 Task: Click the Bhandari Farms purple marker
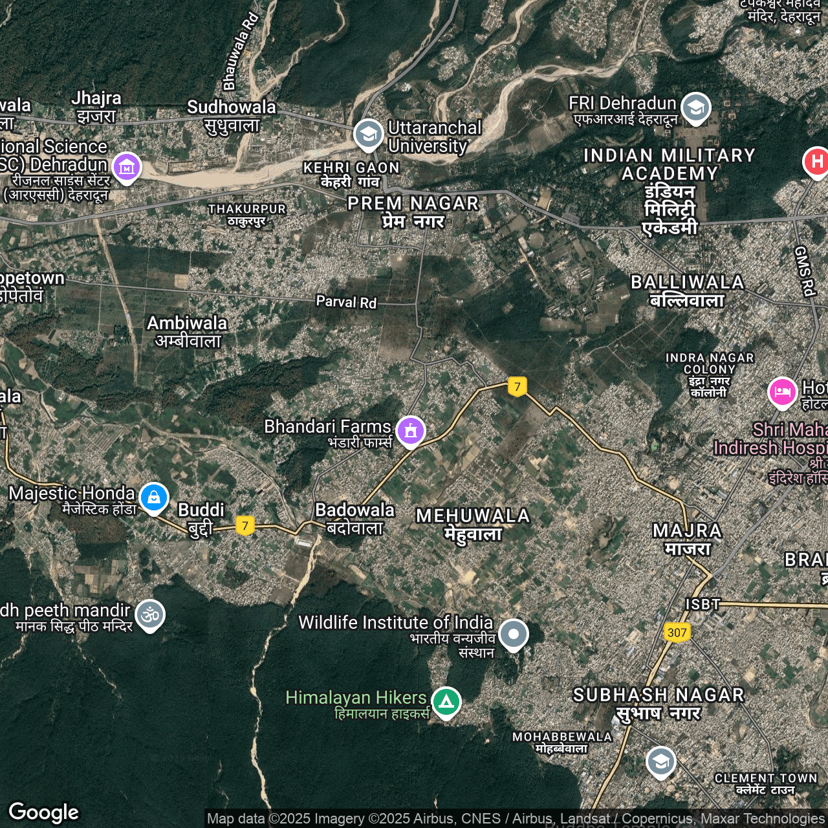[x=411, y=430]
